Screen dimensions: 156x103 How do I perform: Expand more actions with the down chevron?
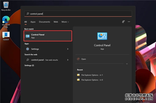pos(127,64)
